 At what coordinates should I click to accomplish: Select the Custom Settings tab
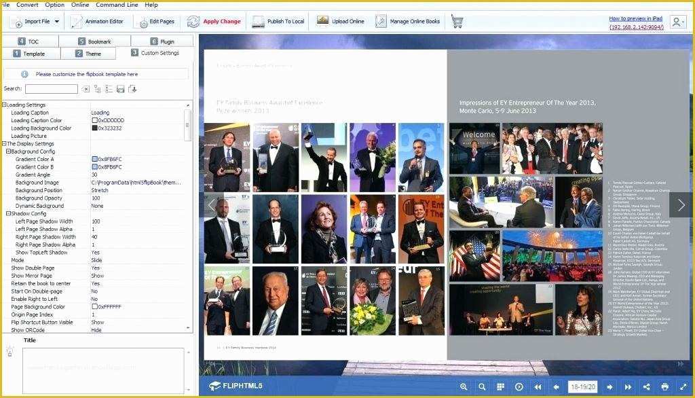(x=155, y=53)
